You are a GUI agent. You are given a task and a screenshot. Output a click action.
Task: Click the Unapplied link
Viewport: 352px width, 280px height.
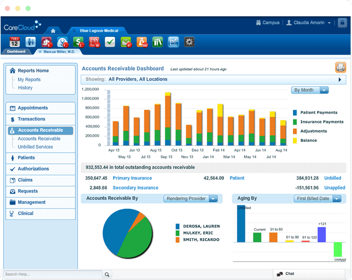[x=335, y=188]
